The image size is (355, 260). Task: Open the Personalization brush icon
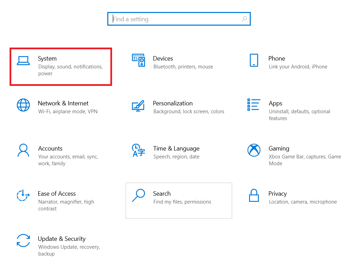139,104
